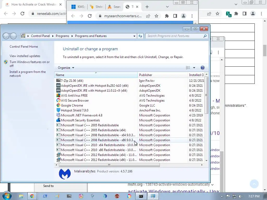267x200 pixels.
Task: Click the Programs breadcrumb
Action: [x=62, y=36]
